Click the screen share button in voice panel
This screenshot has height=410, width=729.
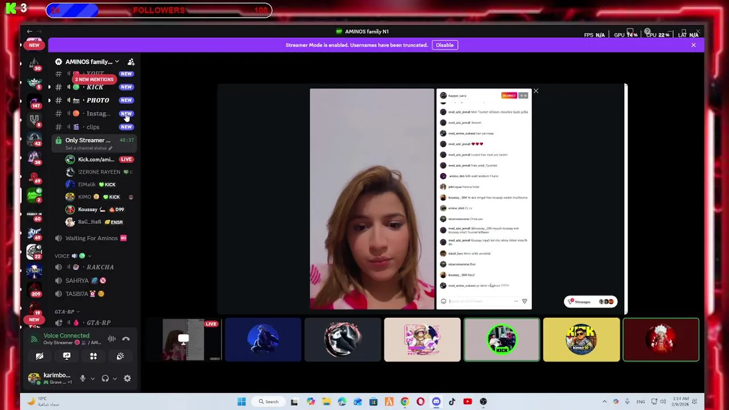pyautogui.click(x=67, y=356)
